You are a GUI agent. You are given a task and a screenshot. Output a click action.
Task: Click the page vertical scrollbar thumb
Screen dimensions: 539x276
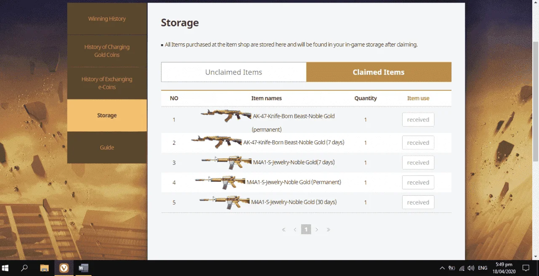(x=536, y=101)
